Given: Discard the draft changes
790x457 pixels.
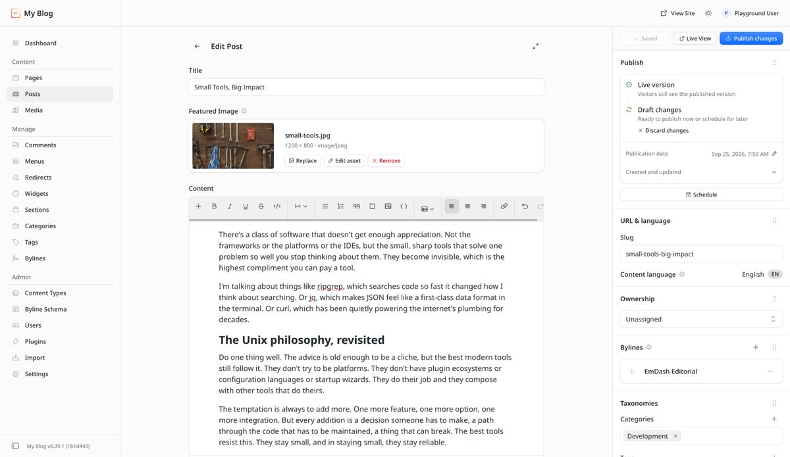Looking at the screenshot, I should coord(663,130).
